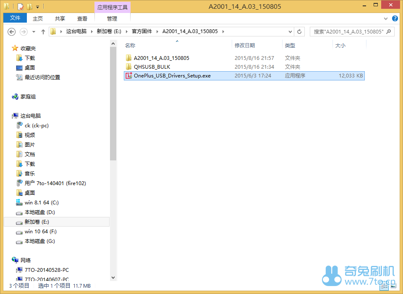Select the OnePlus_USB_Drivers_Setup.exe file
Viewport: 403px width, 294px height.
click(172, 76)
